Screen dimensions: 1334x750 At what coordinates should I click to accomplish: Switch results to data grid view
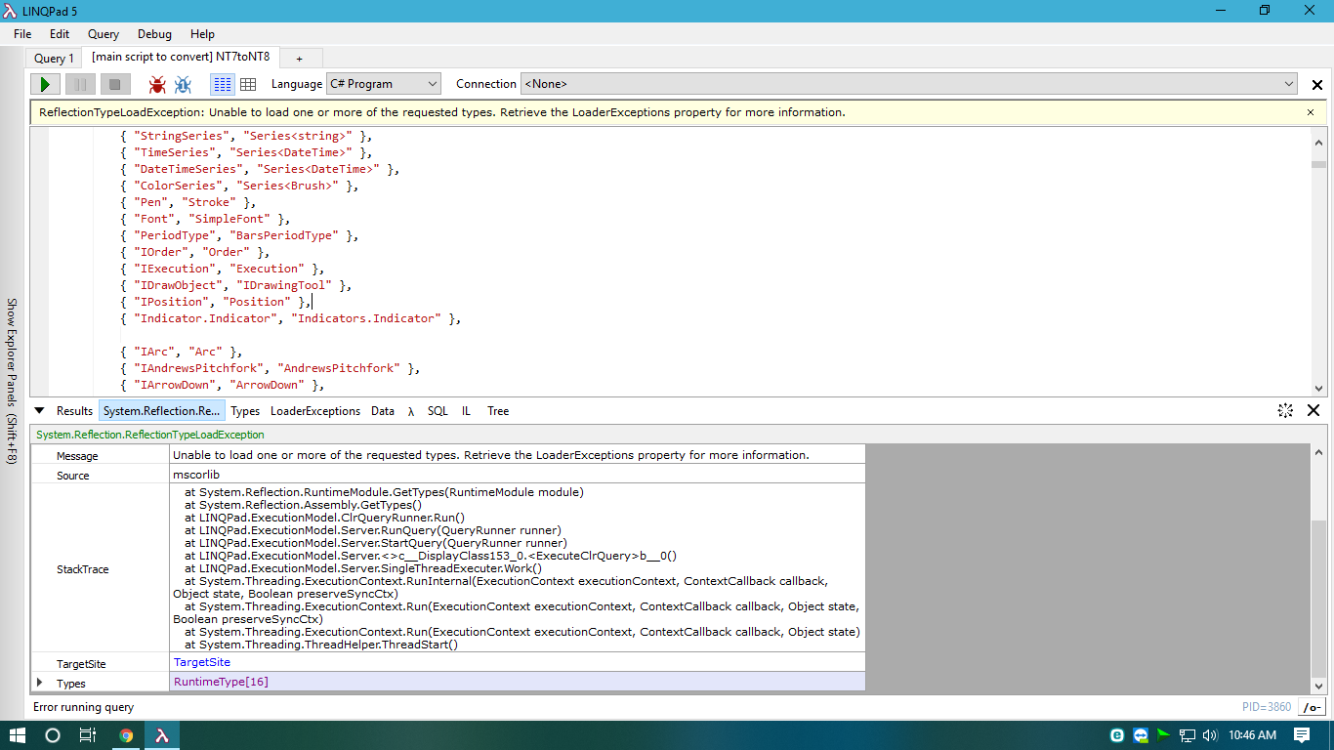click(x=248, y=85)
